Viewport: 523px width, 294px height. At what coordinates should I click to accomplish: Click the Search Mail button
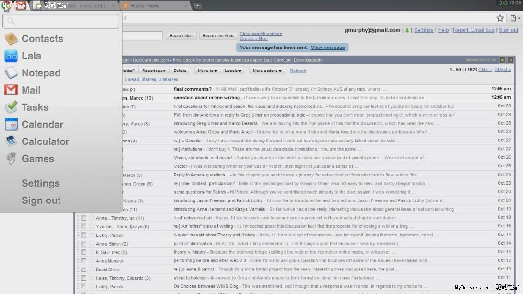(181, 35)
